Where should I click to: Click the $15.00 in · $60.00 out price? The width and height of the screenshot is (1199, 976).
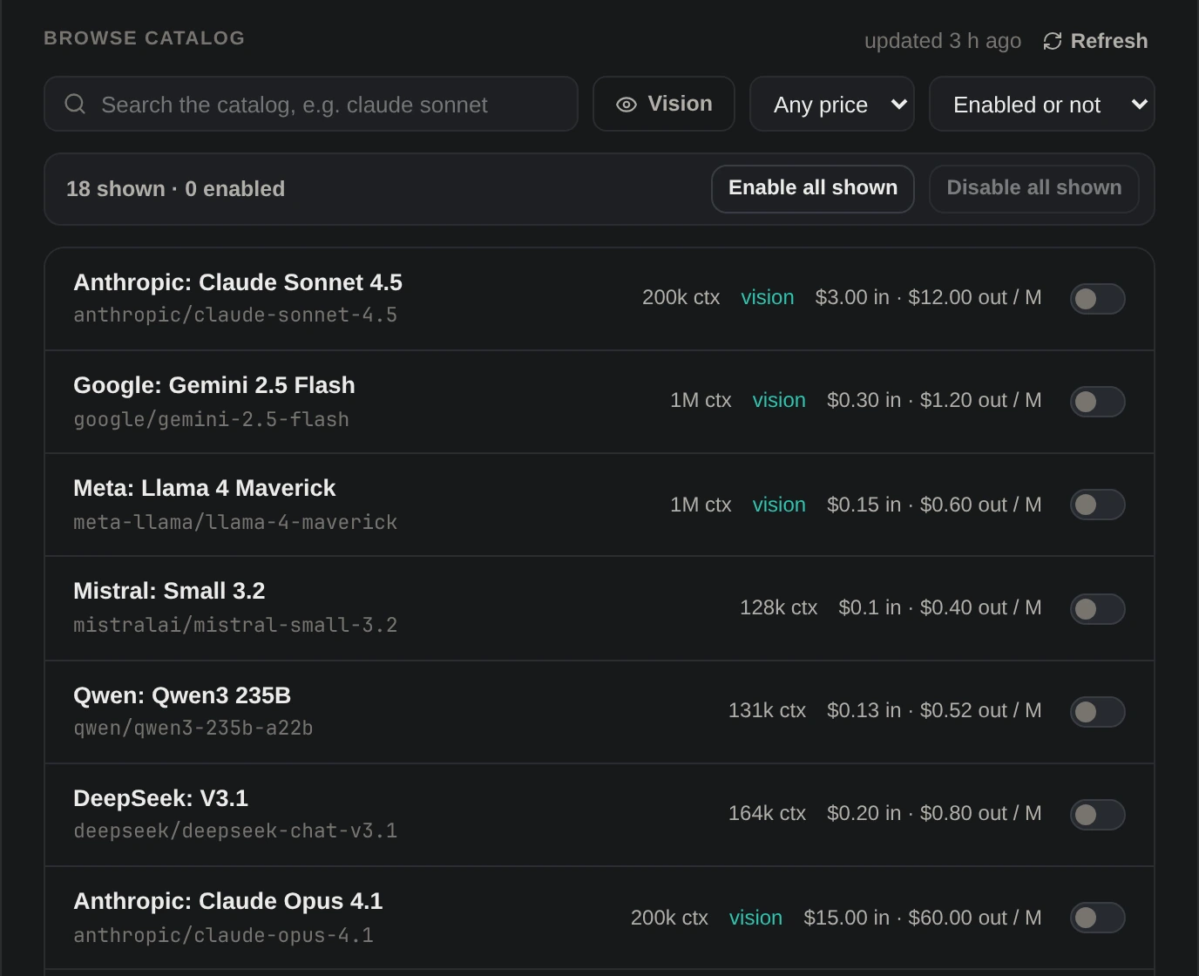(x=923, y=918)
